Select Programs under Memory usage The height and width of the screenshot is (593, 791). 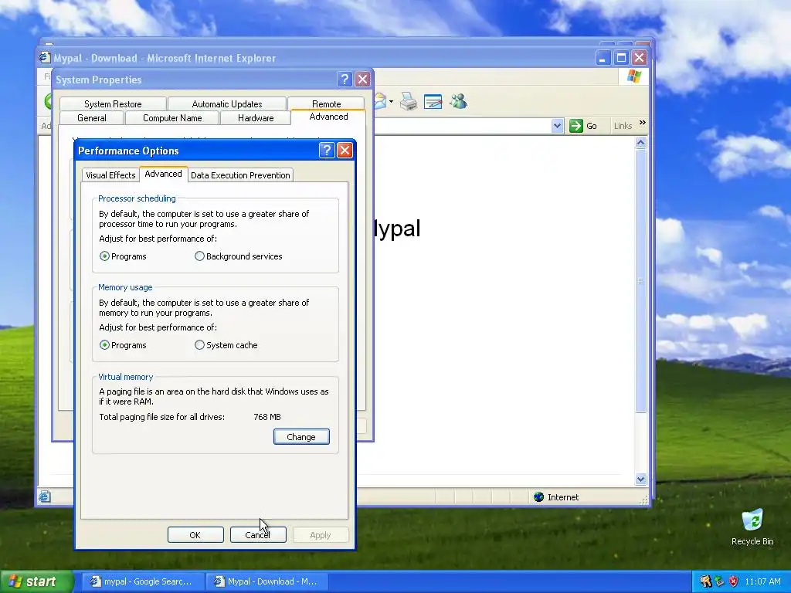104,345
